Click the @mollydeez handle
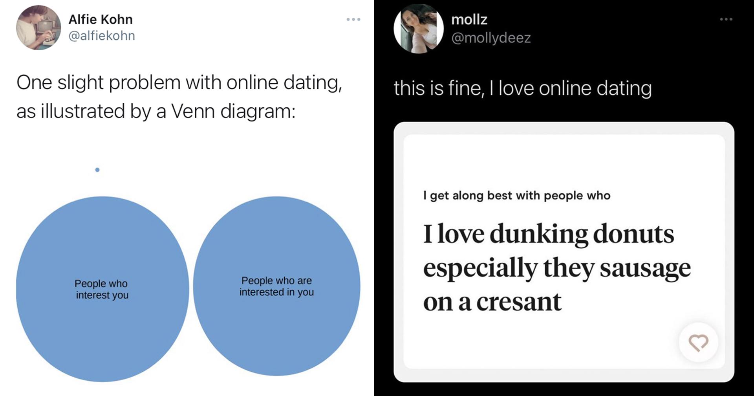The image size is (754, 396). pyautogui.click(x=491, y=38)
